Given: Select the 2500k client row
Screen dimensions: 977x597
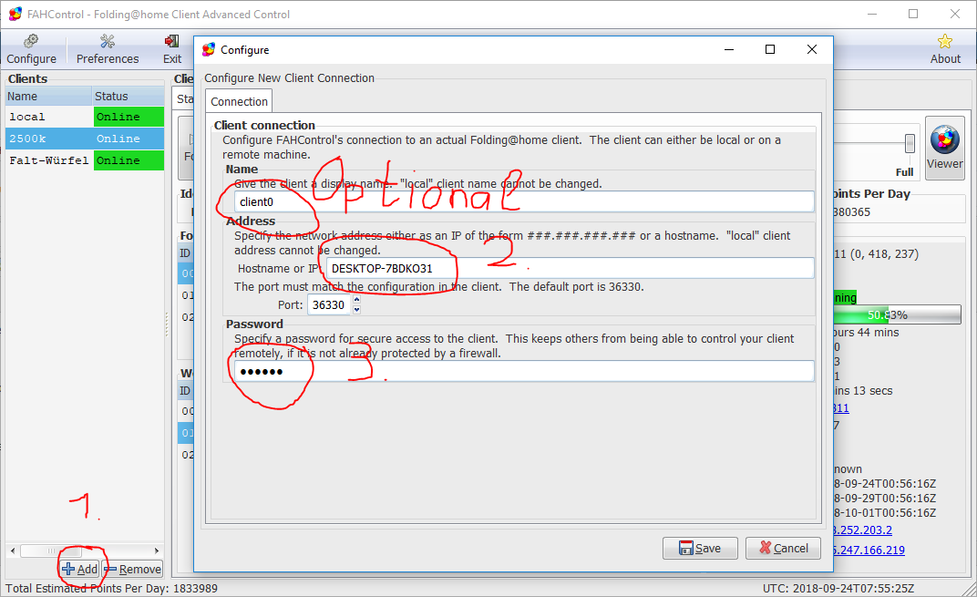Looking at the screenshot, I should (85, 139).
